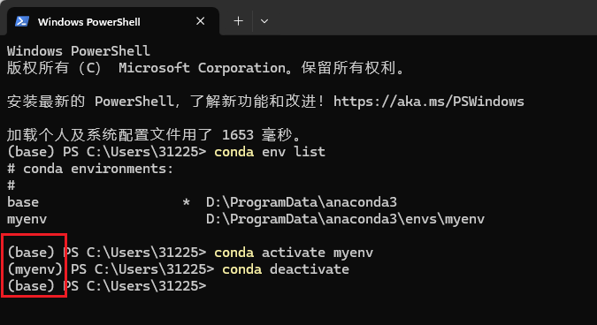Click the PowerShell icon on the tab
This screenshot has width=597, height=325.
22,21
